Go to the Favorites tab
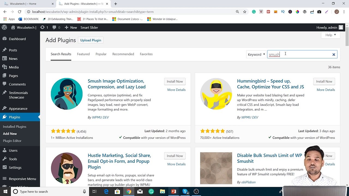349x196 pixels. coord(146,54)
